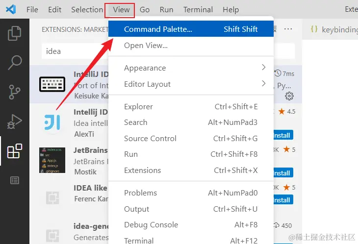Screen dimensions: 358x244
Task: Click the more actions ellipsis in Extensions panel
Action: tap(288, 29)
